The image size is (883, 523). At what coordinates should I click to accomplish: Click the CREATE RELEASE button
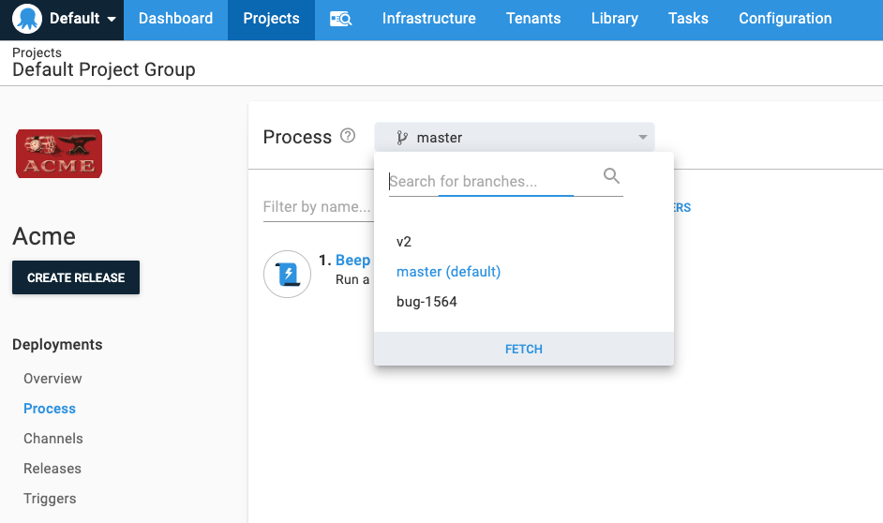tap(76, 277)
